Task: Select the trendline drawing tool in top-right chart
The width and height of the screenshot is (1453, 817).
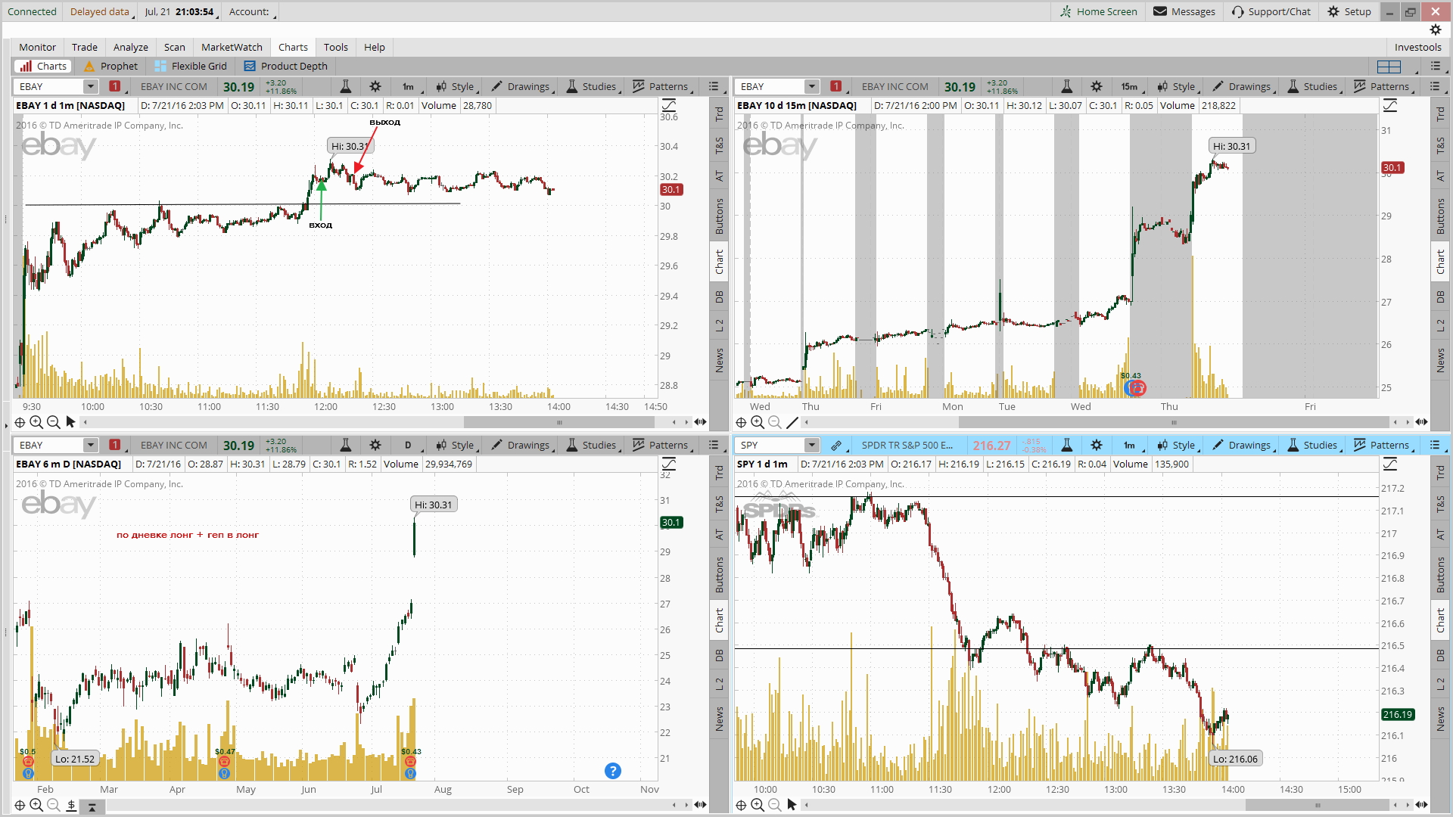Action: 792,422
